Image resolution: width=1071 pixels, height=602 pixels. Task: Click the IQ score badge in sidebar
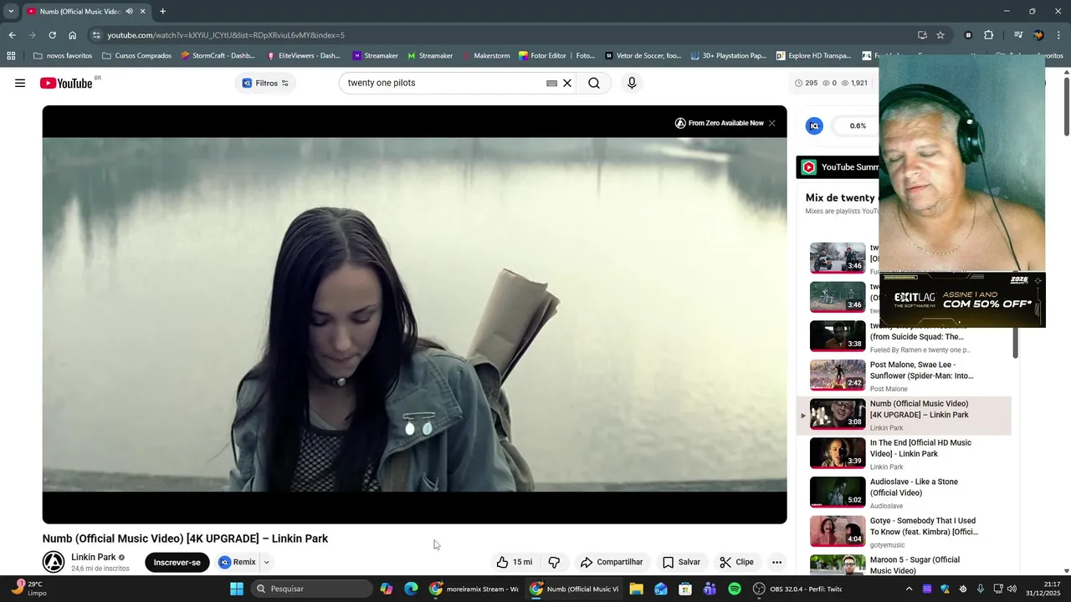point(814,125)
